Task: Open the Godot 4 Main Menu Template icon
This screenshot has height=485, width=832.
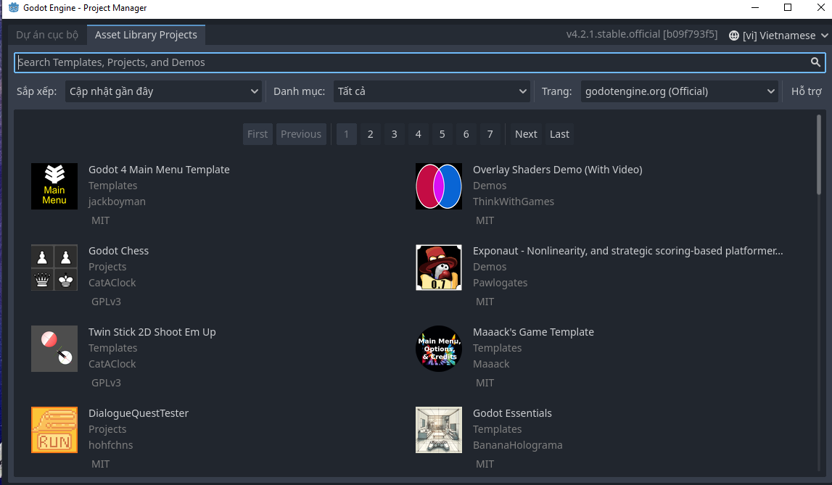Action: (x=54, y=186)
